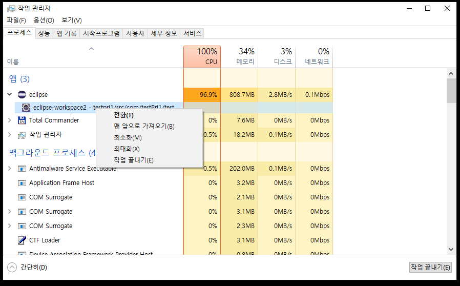Click the CTF Loader pen icon

point(22,240)
